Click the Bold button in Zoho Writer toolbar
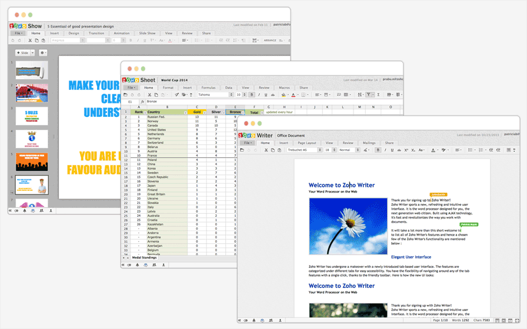 (378, 150)
